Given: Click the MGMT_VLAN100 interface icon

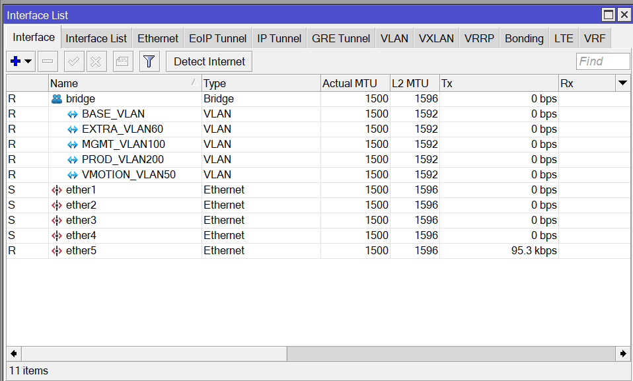Looking at the screenshot, I should point(73,145).
